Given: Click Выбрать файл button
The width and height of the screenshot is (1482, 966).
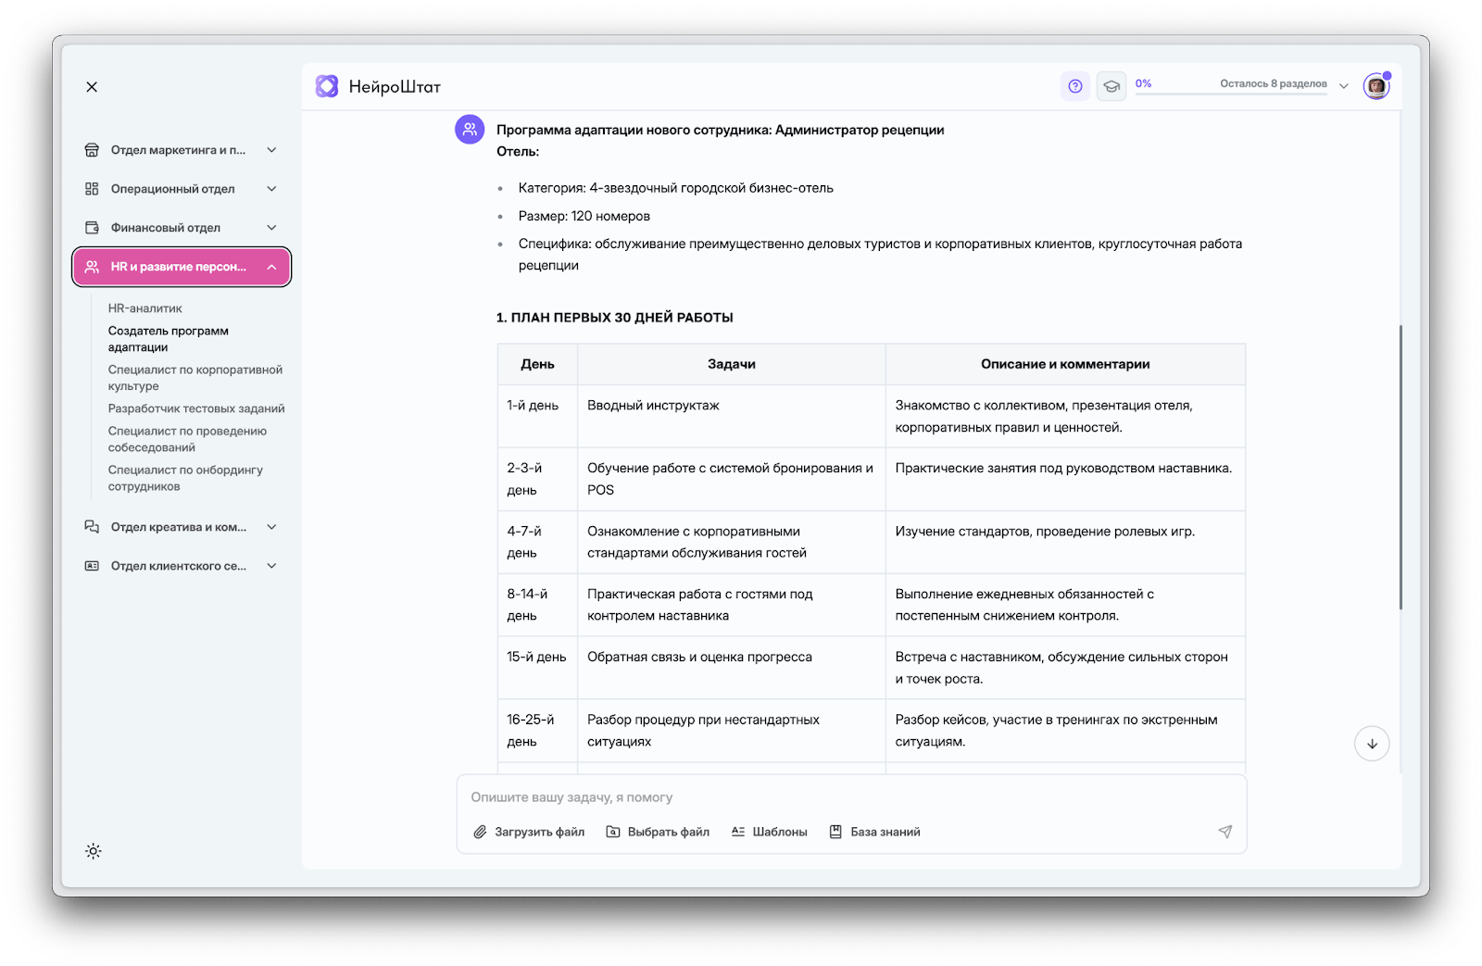Looking at the screenshot, I should pyautogui.click(x=658, y=832).
